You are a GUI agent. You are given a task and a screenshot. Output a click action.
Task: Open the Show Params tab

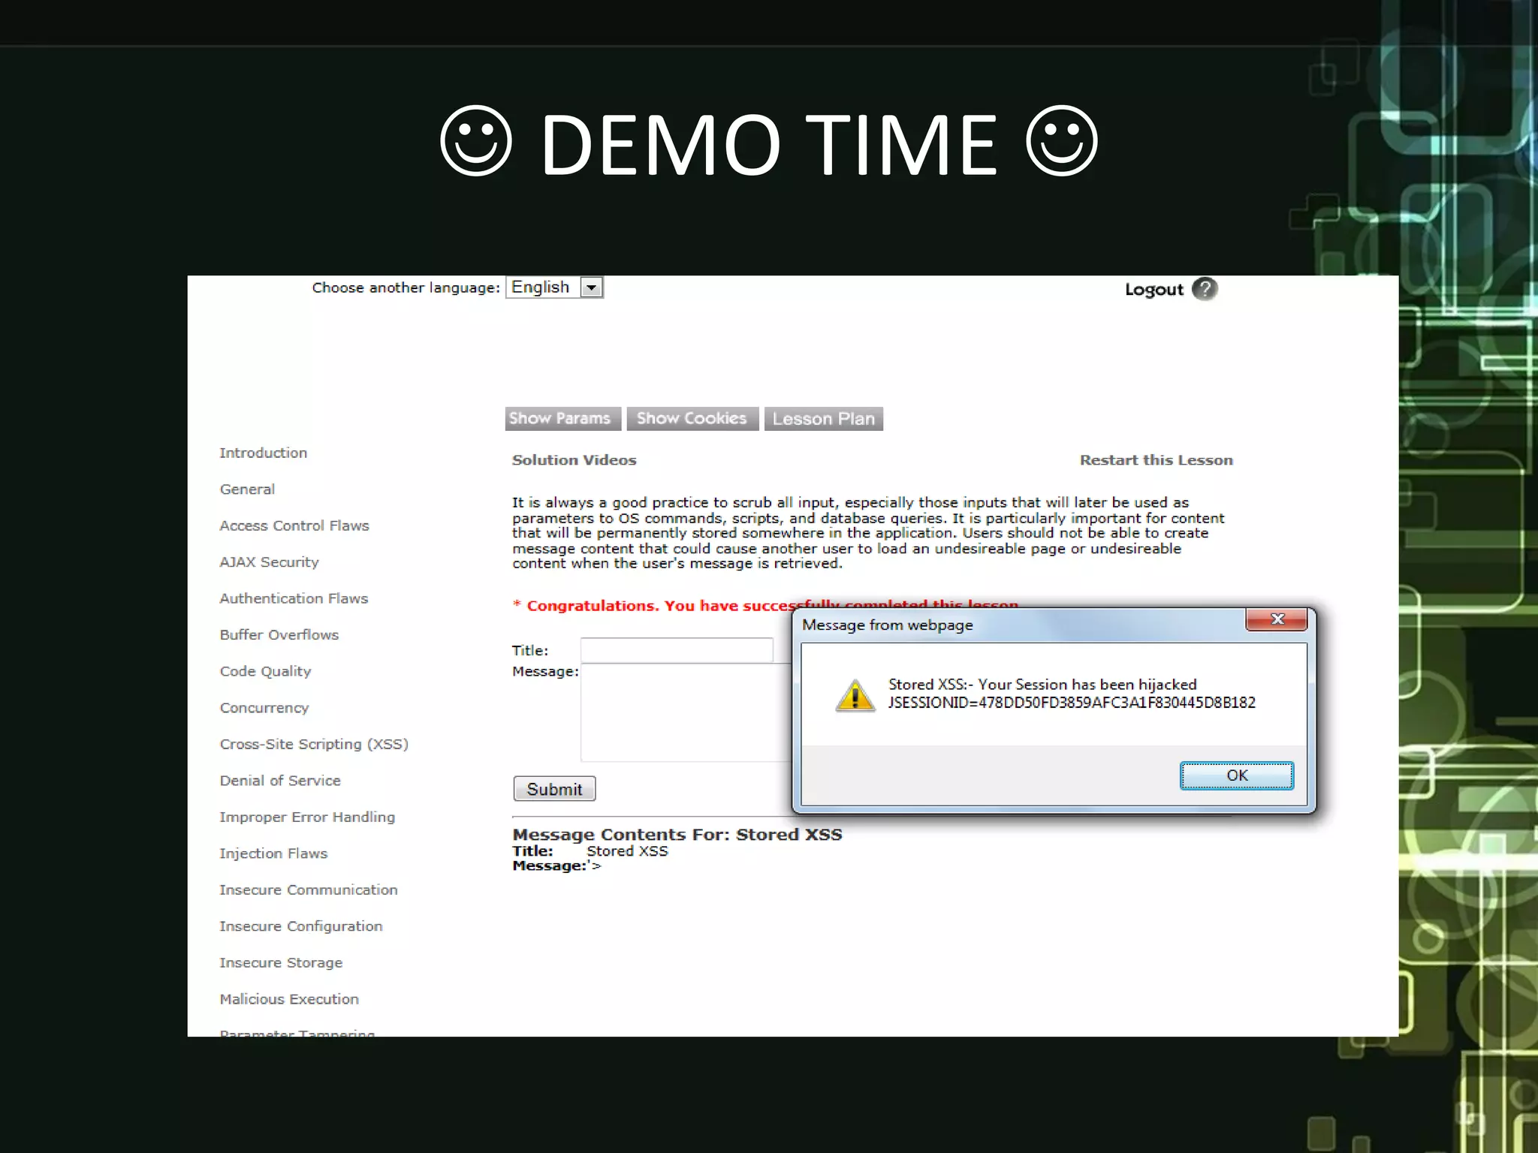click(x=562, y=419)
